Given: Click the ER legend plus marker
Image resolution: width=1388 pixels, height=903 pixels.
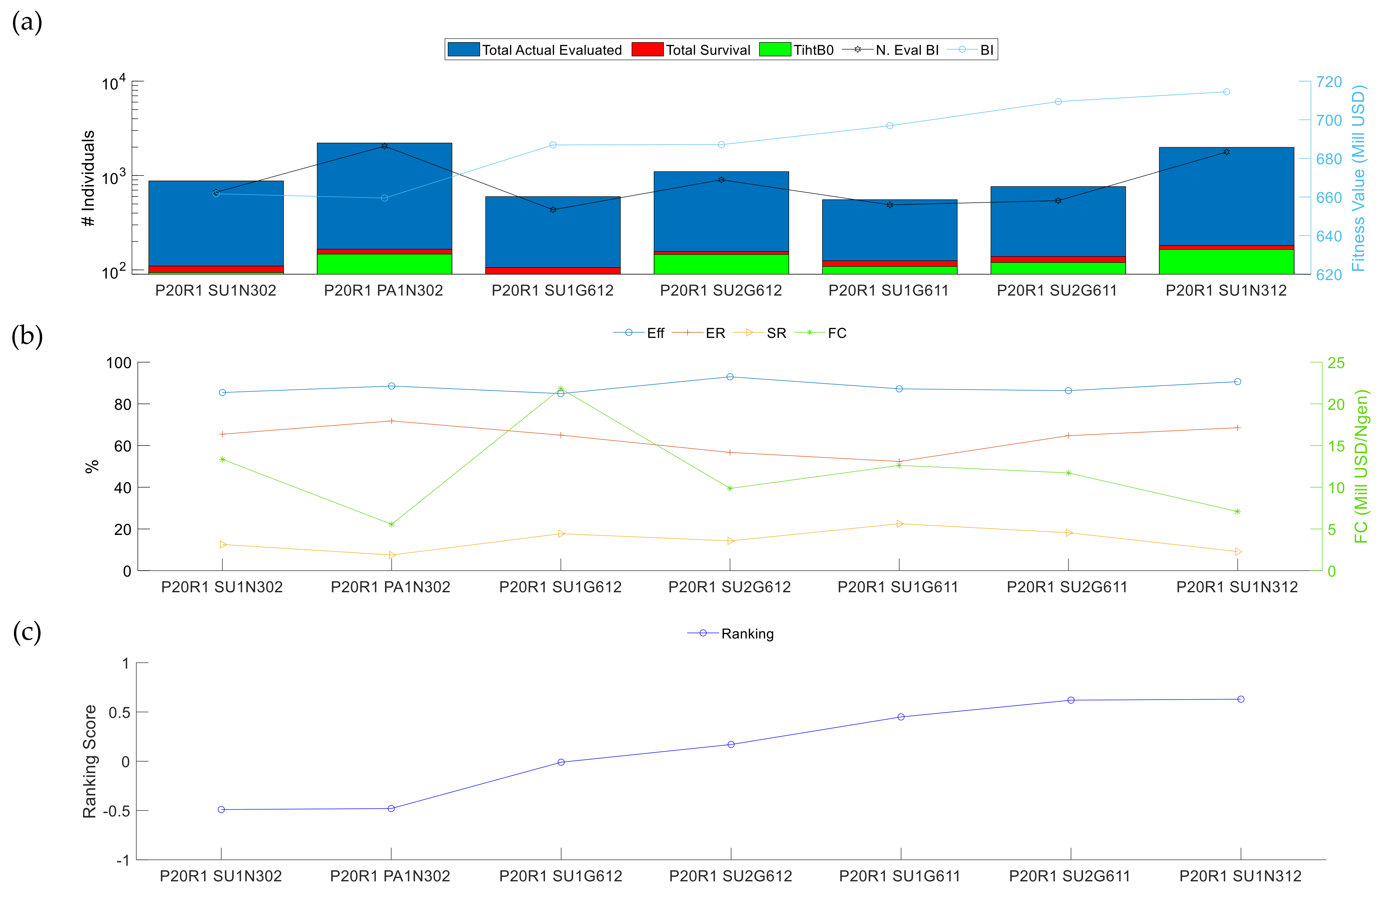Looking at the screenshot, I should [x=688, y=333].
